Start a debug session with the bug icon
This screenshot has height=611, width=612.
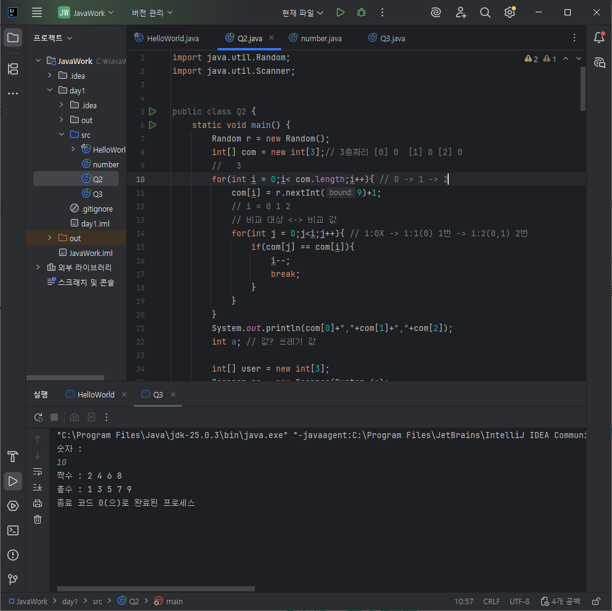[361, 12]
